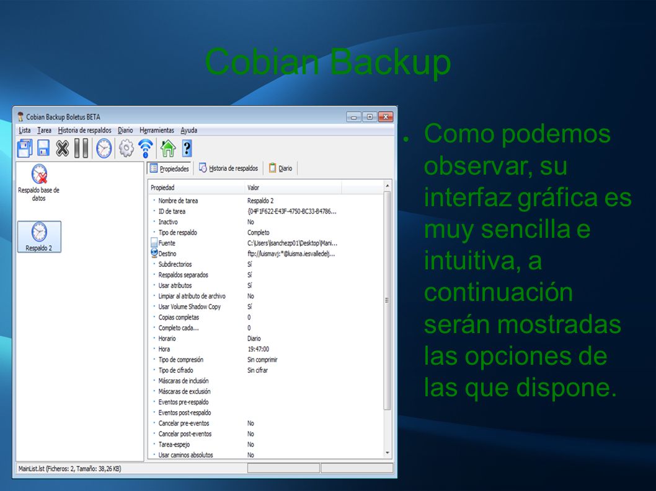Click the Destino row globe icon
This screenshot has height=491, width=656.
pos(154,253)
